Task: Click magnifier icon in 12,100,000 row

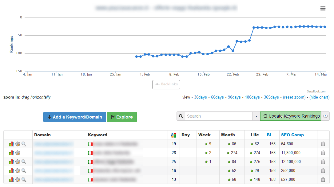Action: coord(24,162)
